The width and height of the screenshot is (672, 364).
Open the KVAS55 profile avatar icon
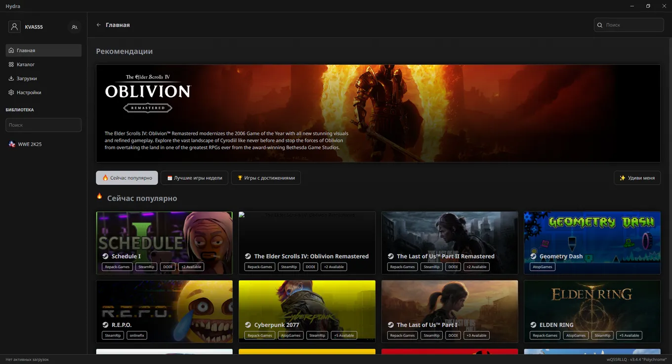click(x=14, y=27)
